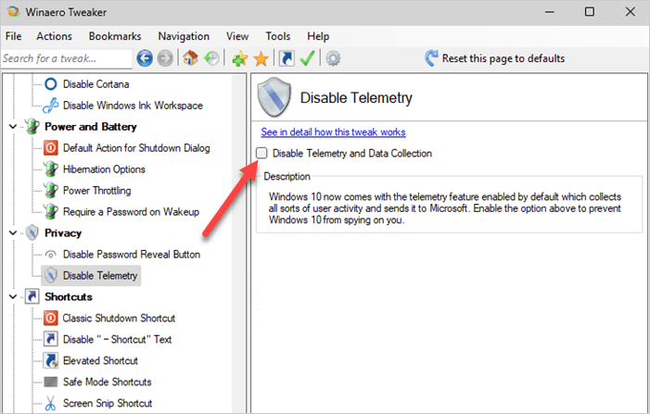The height and width of the screenshot is (414, 650).
Task: Select 'Require a Password on Wakeup' label
Action: [131, 212]
